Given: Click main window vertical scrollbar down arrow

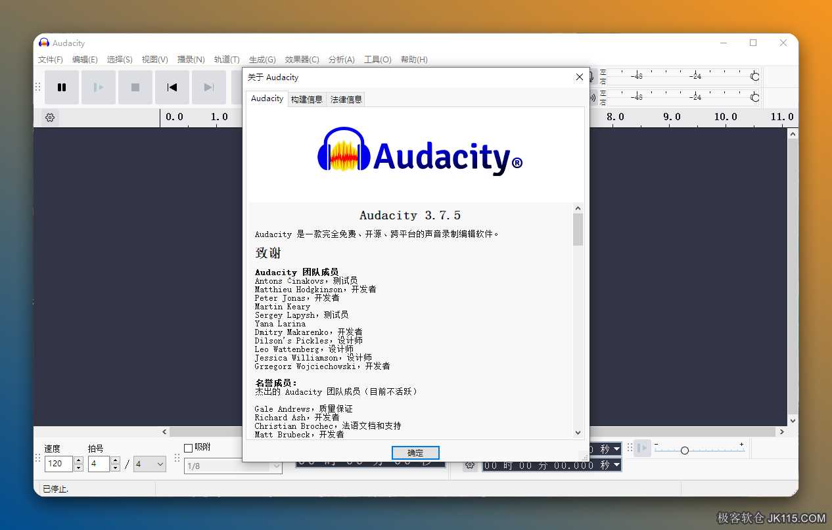Looking at the screenshot, I should tap(793, 420).
